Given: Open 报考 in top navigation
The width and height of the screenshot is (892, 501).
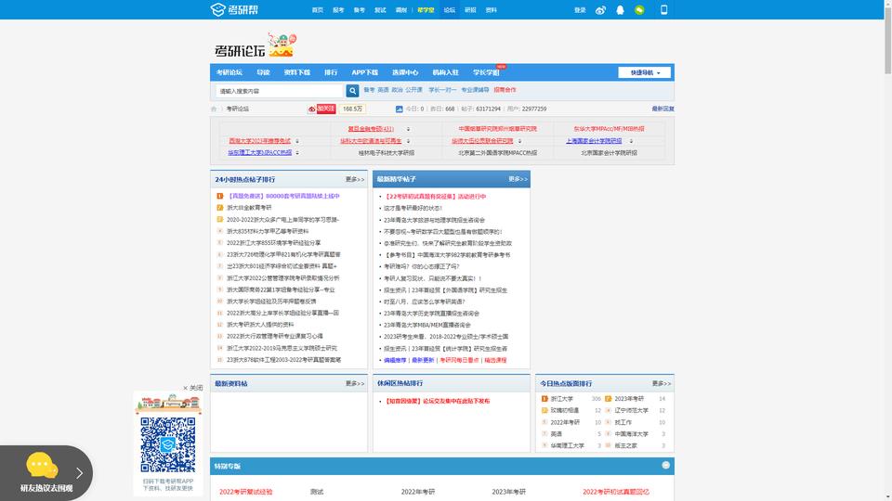Looking at the screenshot, I should click(338, 9).
